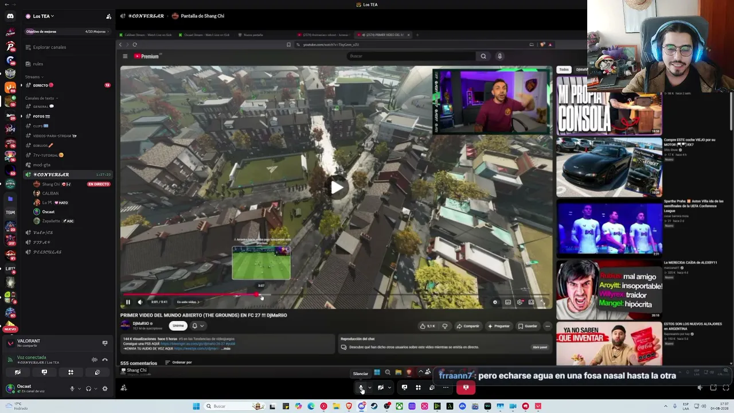Share screen from the call control bar
The width and height of the screenshot is (734, 413).
coord(404,387)
